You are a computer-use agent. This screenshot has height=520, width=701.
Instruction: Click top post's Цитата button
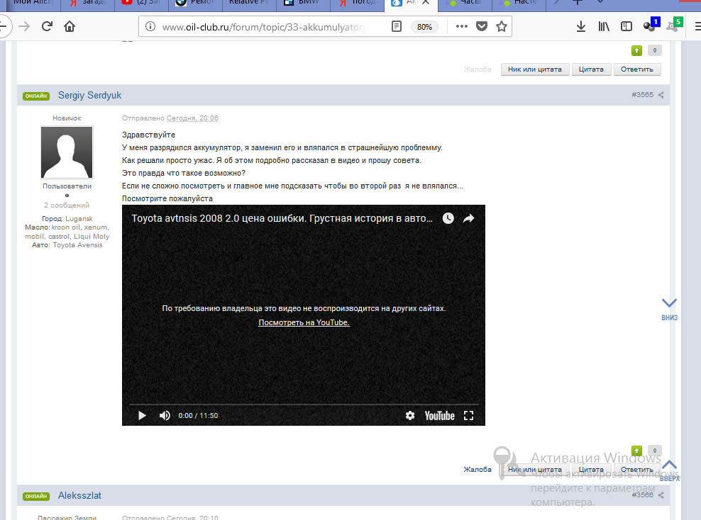coord(591,69)
